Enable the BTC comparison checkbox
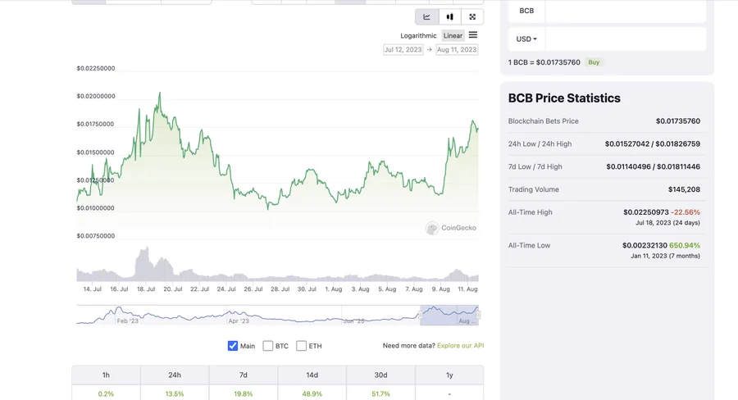738x400 pixels. 268,346
